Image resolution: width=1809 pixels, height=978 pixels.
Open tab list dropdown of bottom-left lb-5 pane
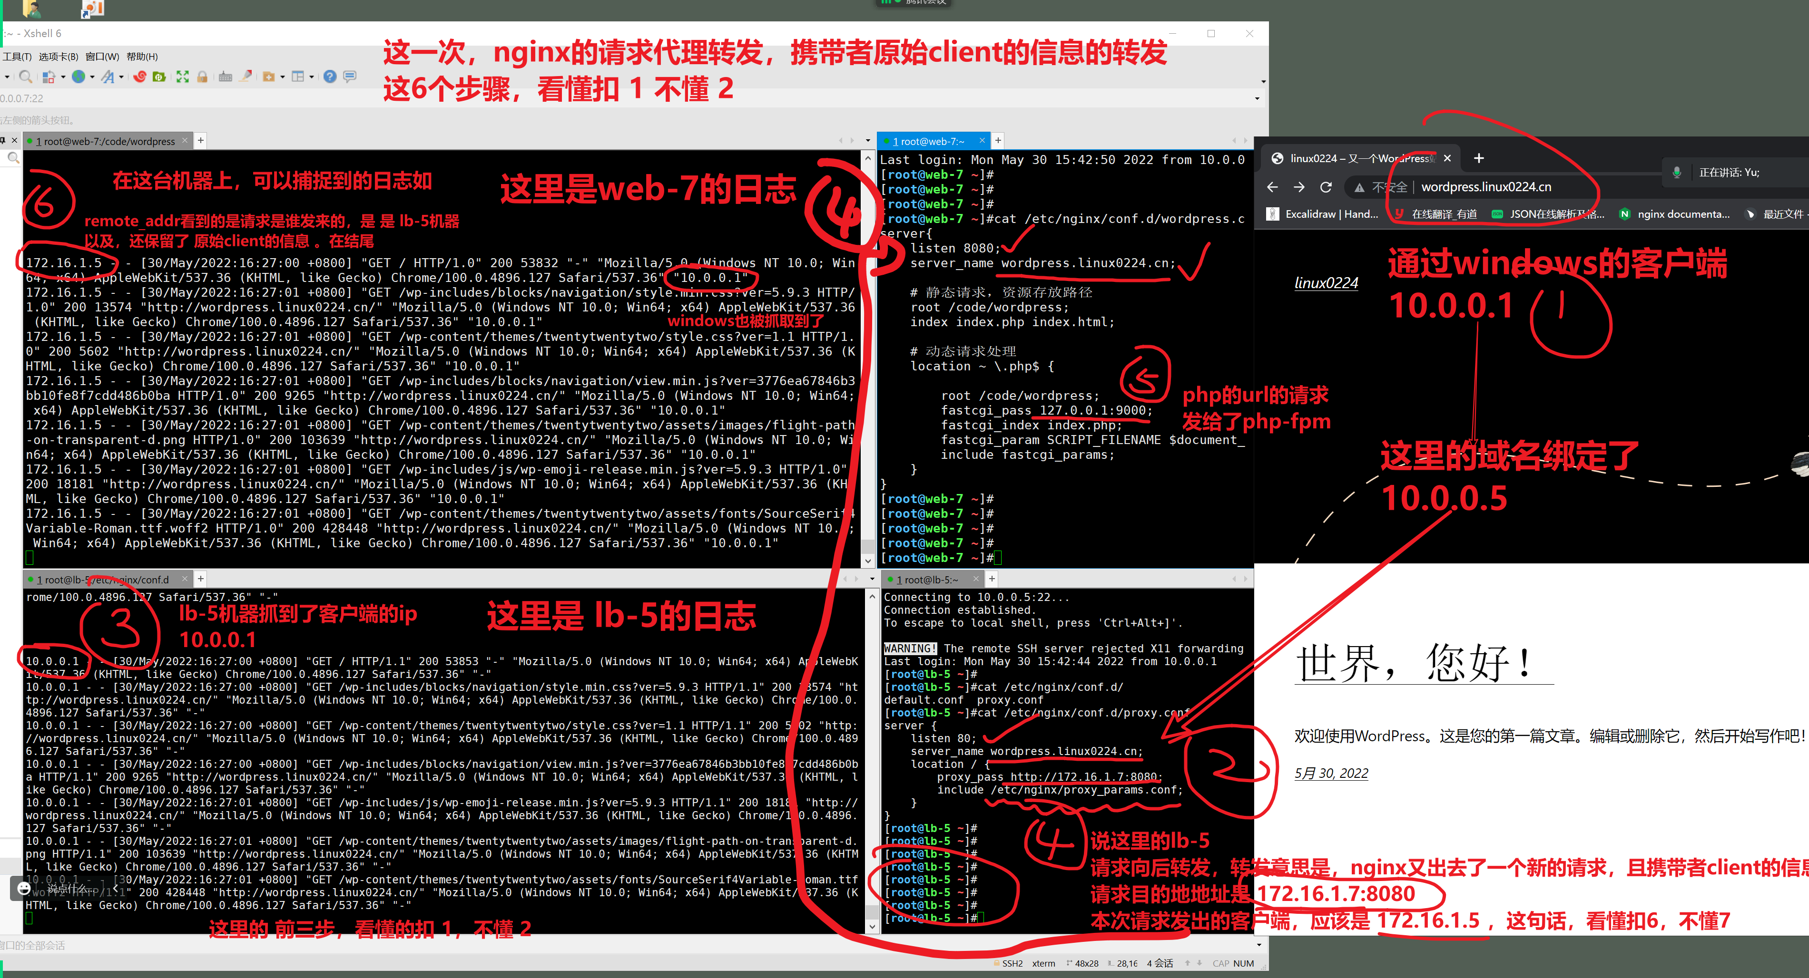pyautogui.click(x=872, y=580)
